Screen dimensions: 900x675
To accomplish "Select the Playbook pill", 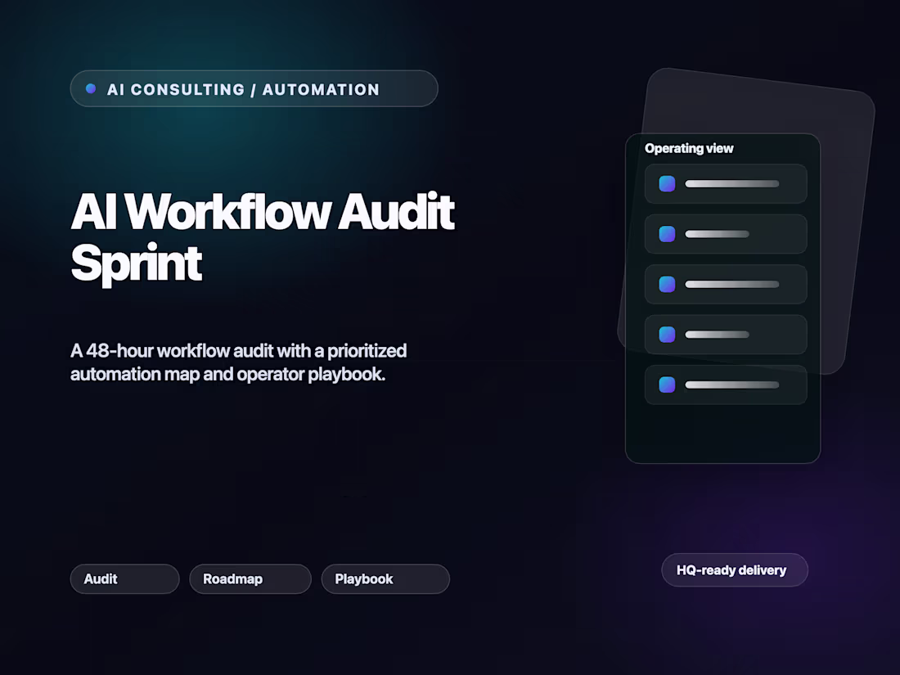I will [x=385, y=578].
